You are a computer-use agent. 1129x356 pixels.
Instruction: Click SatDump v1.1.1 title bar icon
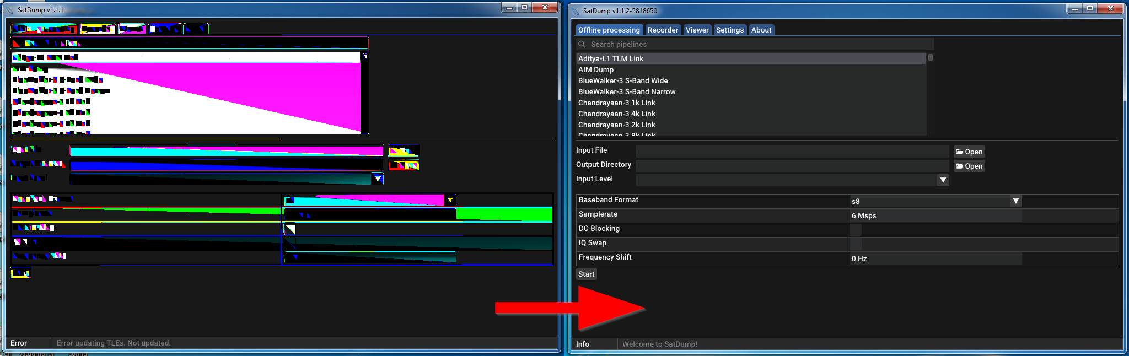10,10
